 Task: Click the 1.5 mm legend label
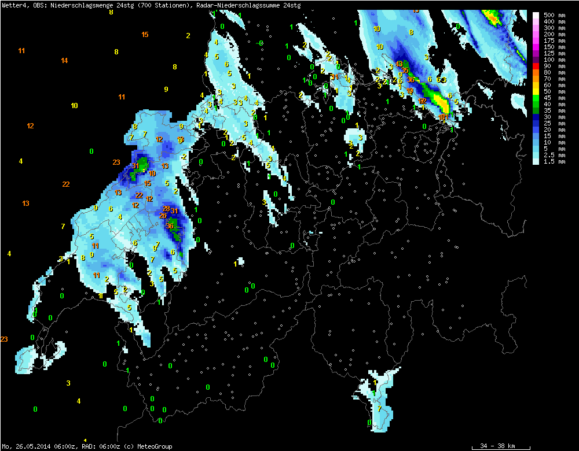[554, 161]
